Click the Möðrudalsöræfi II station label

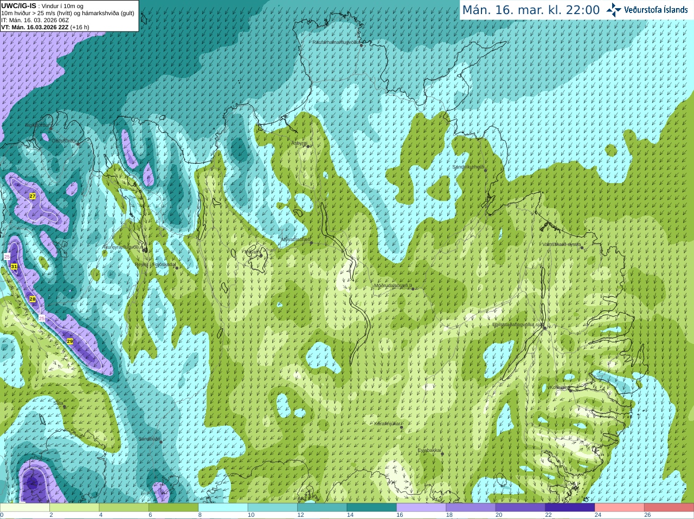[x=393, y=286]
